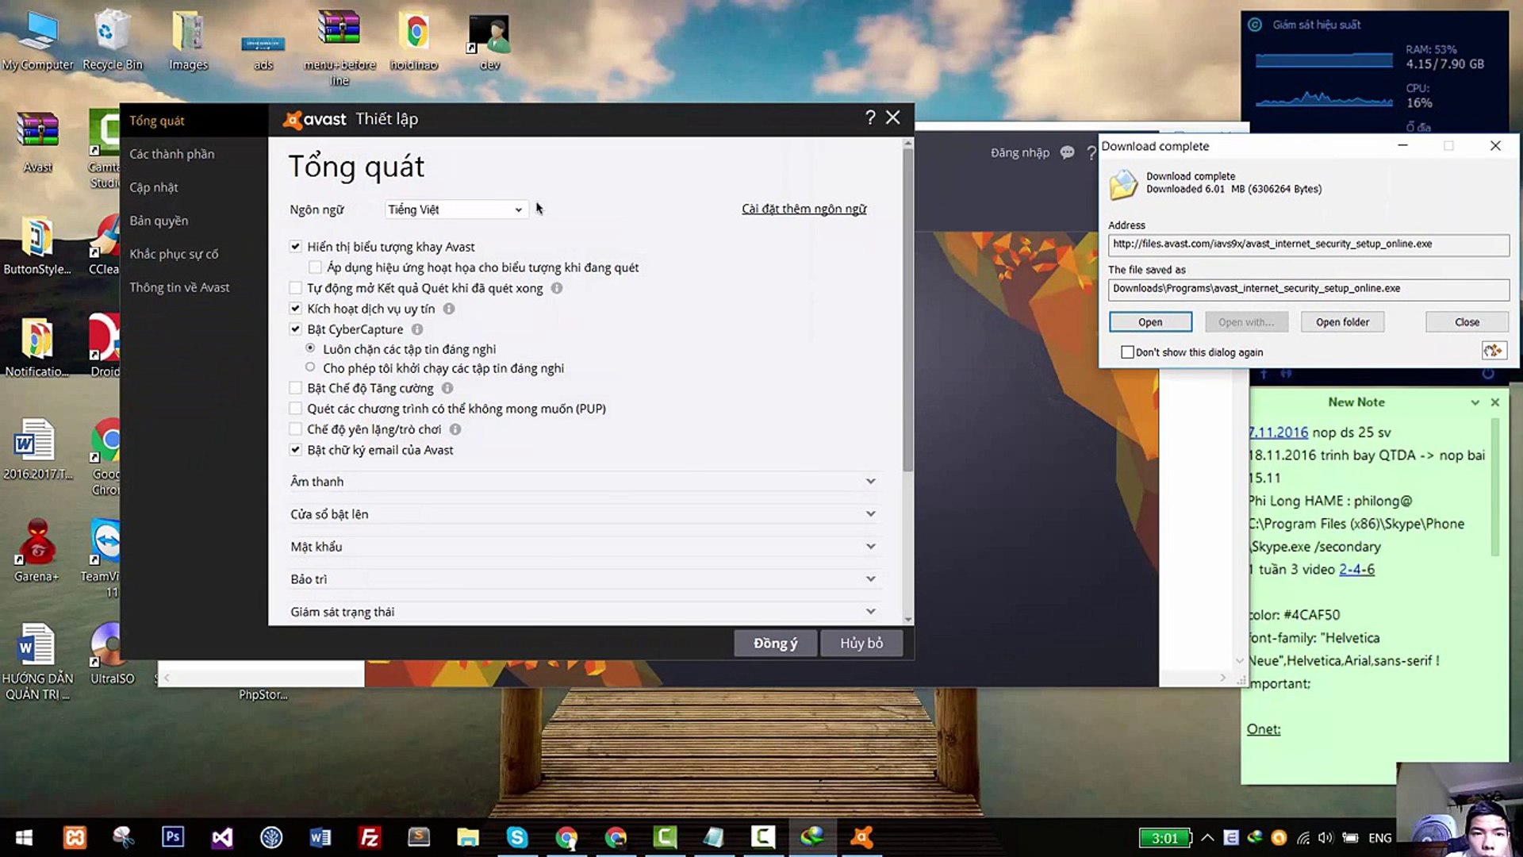
Task: Check Tự động mở Kết quả Quét option
Action: tap(296, 288)
